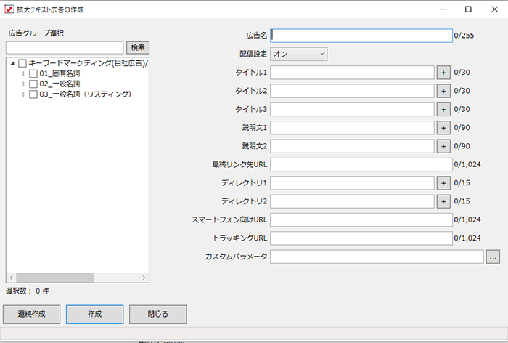Collapse the キーワードマーケティング root node

12,63
